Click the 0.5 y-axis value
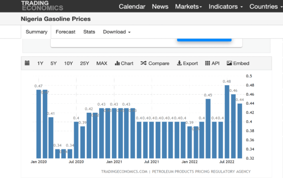 pos(249,76)
